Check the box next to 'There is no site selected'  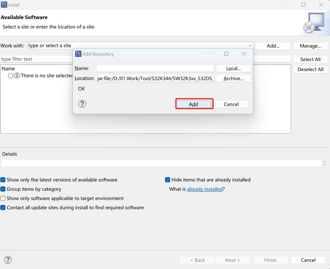click(x=11, y=75)
